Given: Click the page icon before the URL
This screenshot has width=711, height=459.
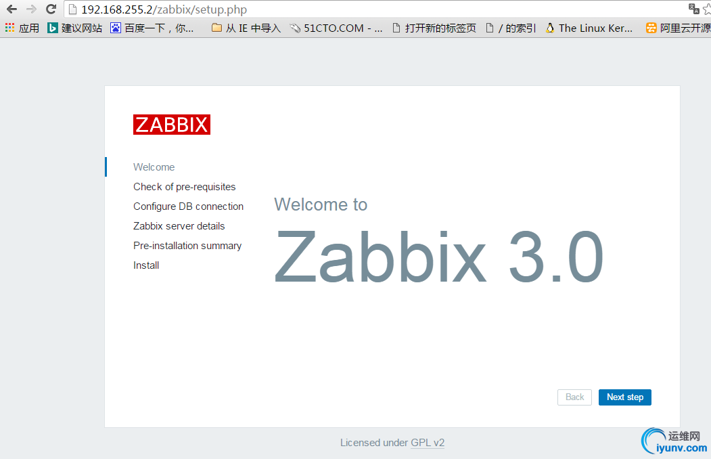Looking at the screenshot, I should tap(72, 9).
